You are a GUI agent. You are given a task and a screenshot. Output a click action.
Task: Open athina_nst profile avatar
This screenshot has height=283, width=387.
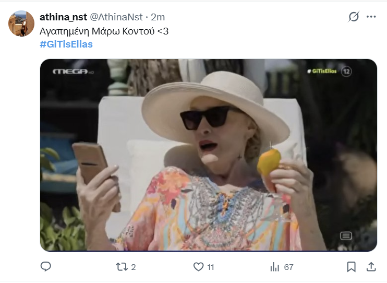pos(21,23)
